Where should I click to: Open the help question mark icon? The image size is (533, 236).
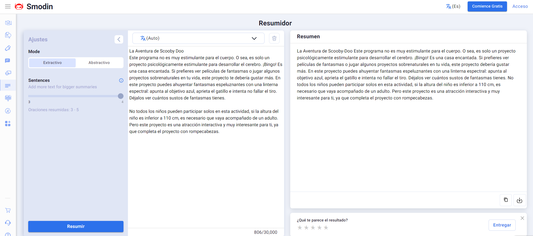[8, 235]
